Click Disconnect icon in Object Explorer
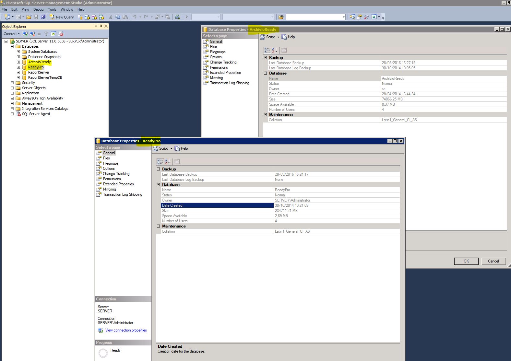 (x=32, y=34)
